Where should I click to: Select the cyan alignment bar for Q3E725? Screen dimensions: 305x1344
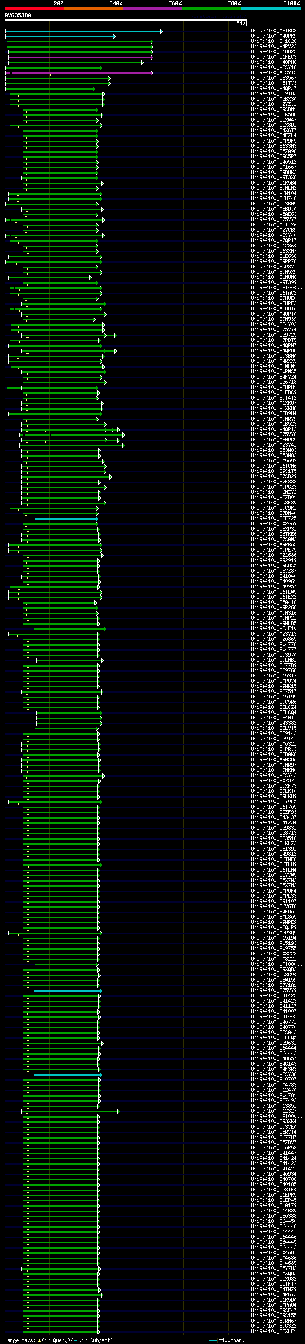(x=67, y=519)
